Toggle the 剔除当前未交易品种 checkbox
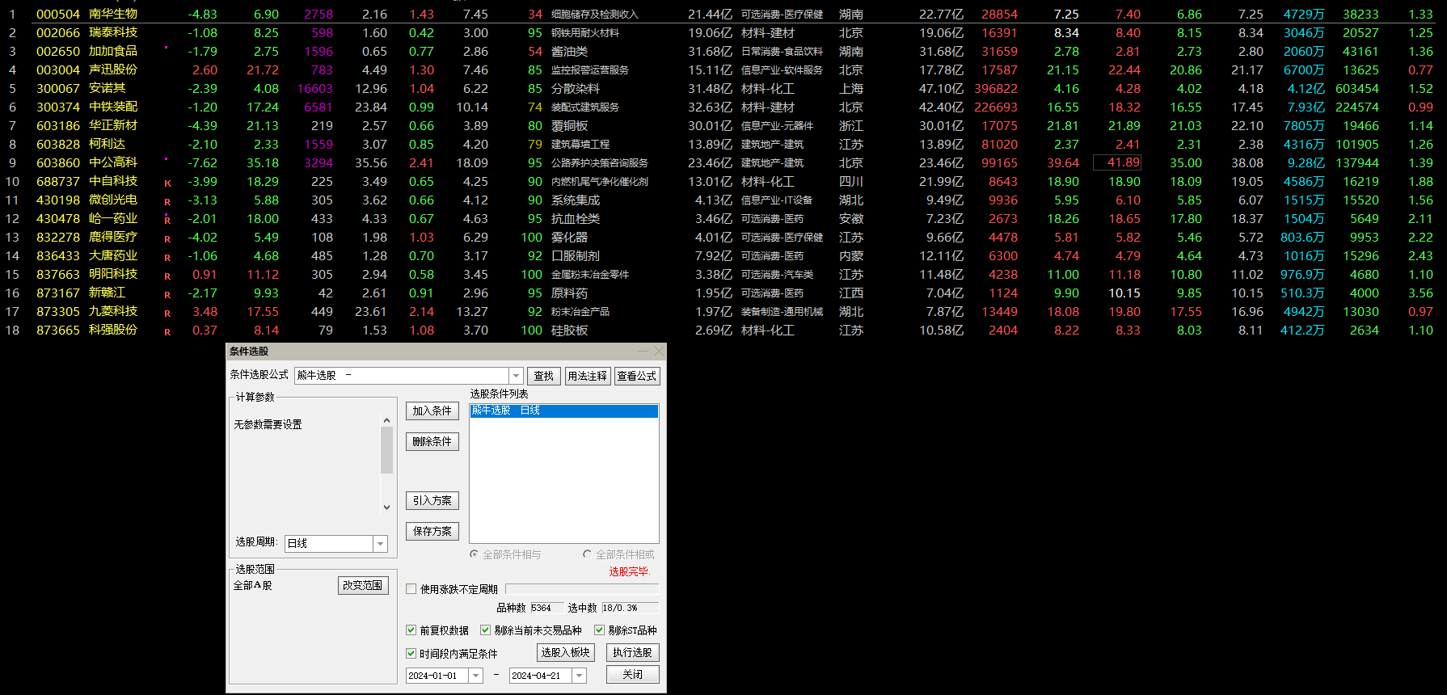This screenshot has height=695, width=1447. [485, 630]
